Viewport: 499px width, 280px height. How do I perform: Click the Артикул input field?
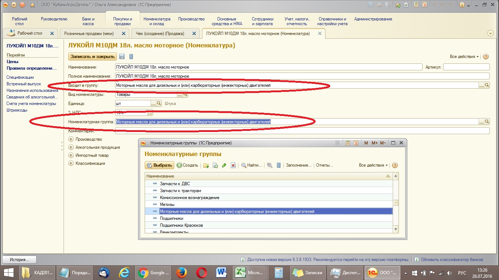(466, 67)
